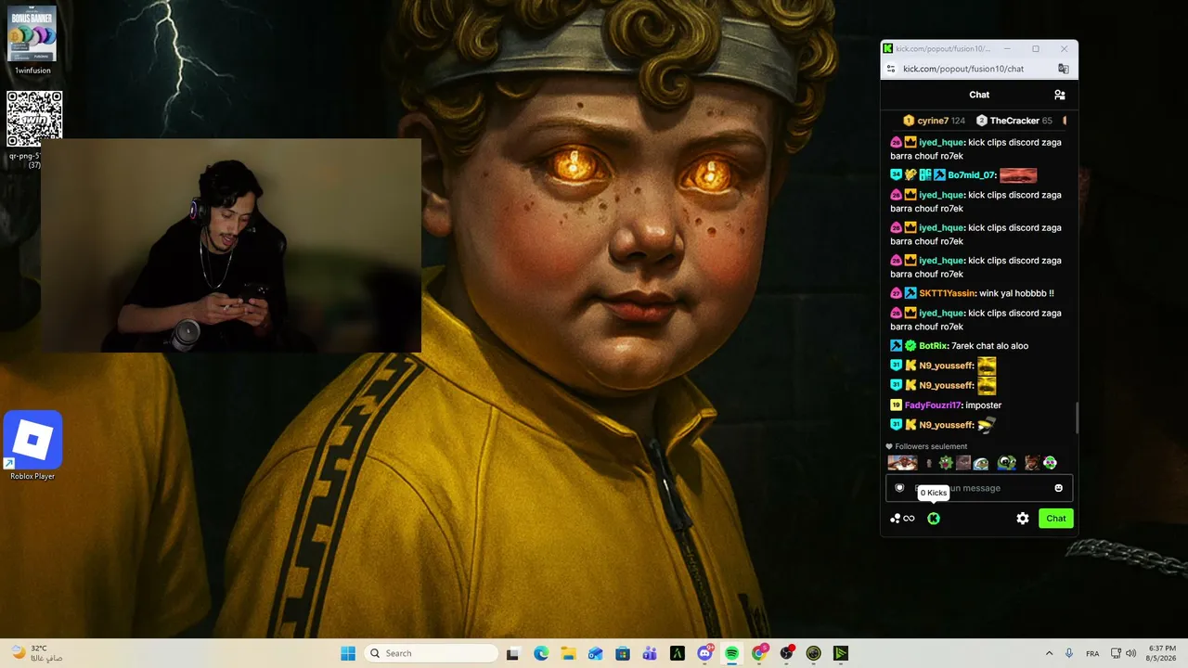The image size is (1188, 668).
Task: Click the cyrine7 top gifter entry
Action: 934,121
